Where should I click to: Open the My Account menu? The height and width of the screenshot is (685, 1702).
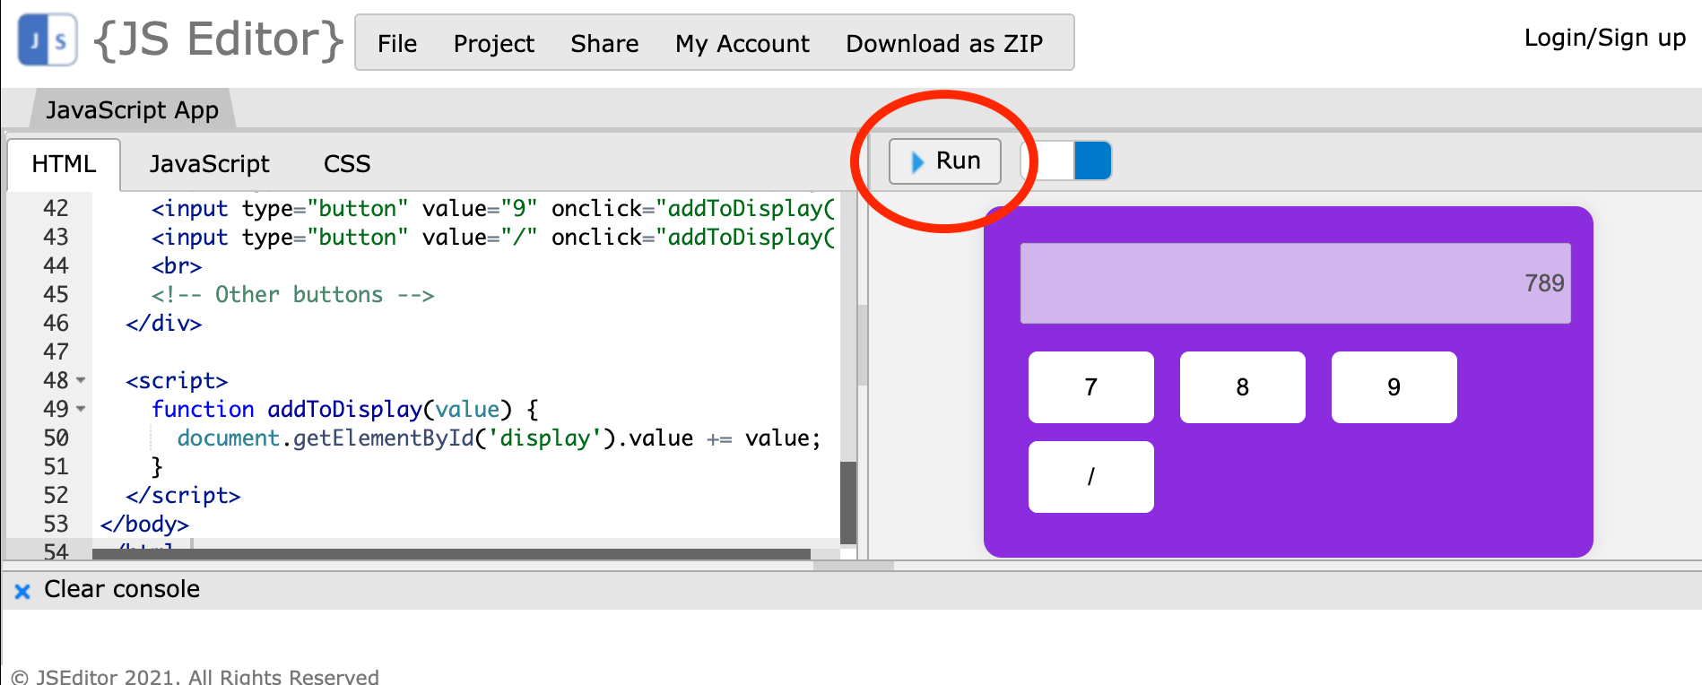pos(742,43)
